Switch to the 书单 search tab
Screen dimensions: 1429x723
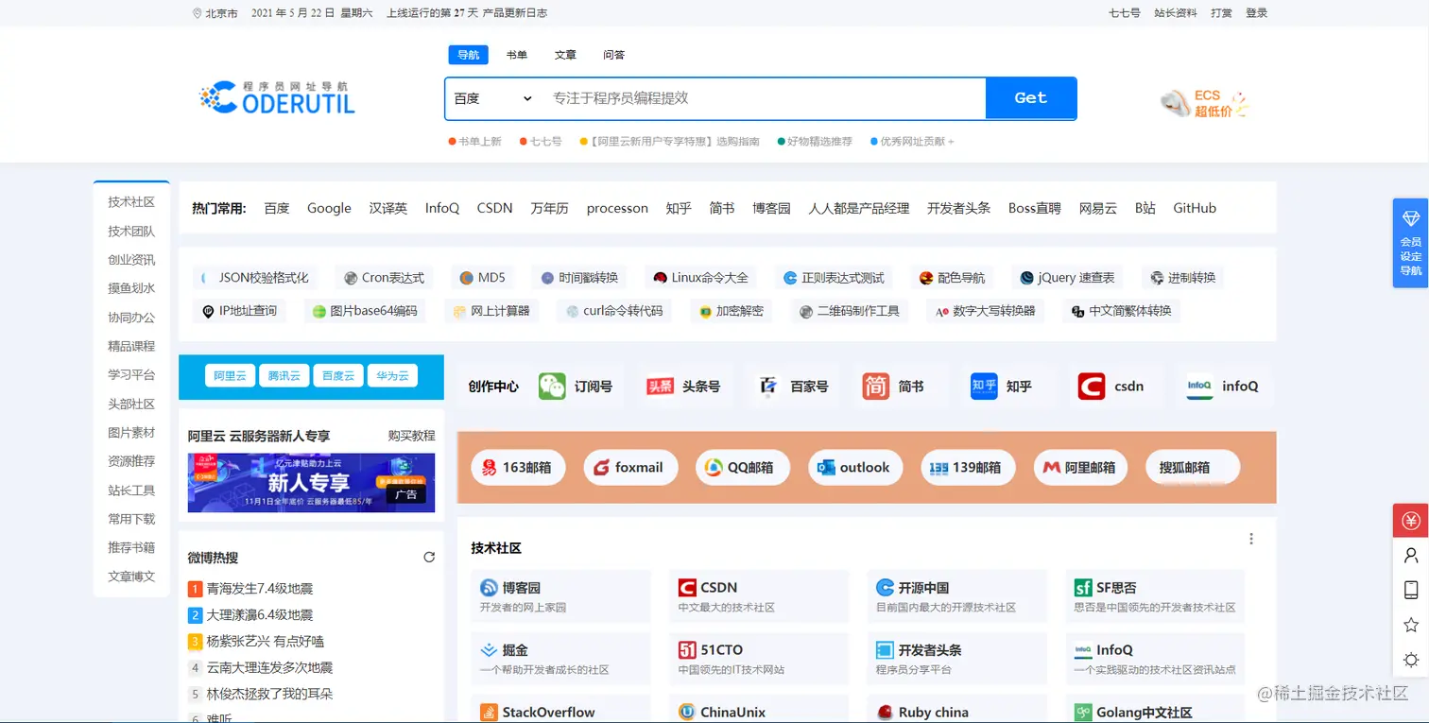tap(517, 55)
